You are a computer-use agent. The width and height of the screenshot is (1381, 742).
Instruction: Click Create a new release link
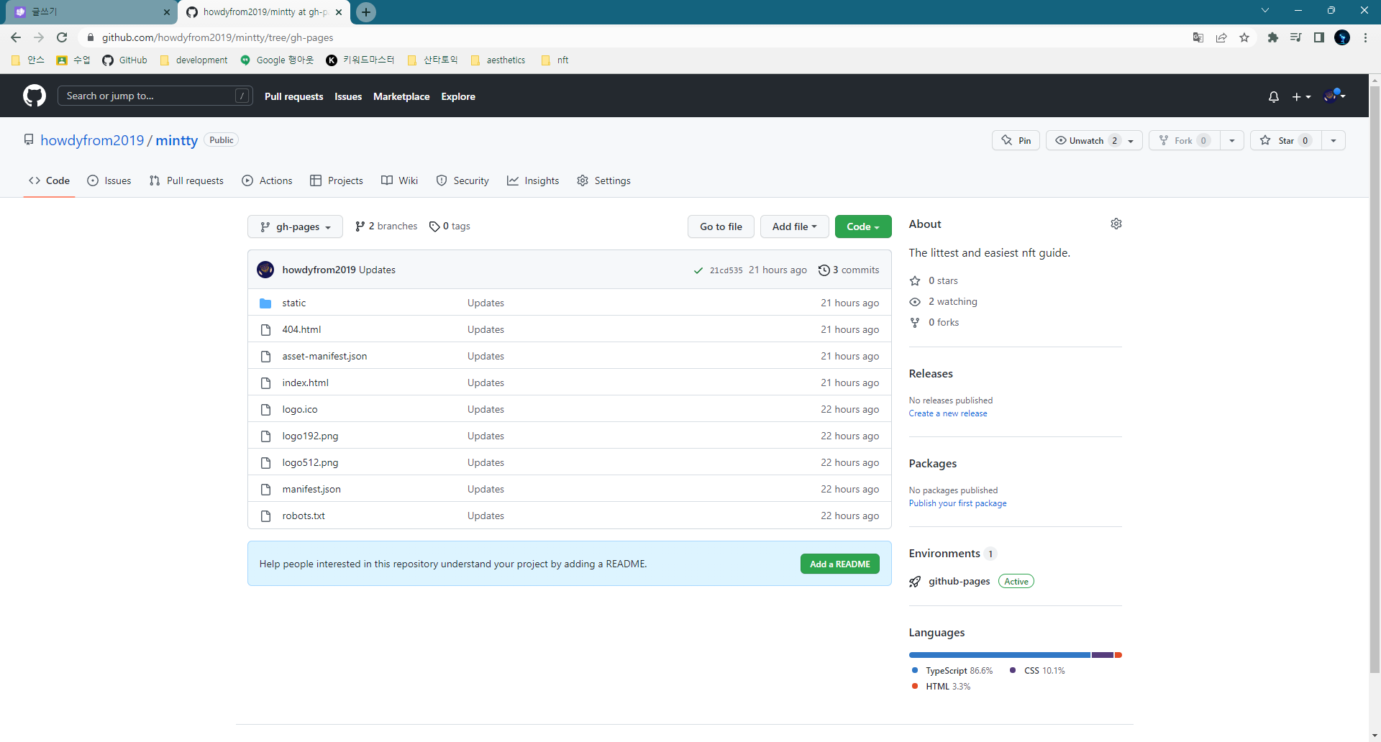[x=948, y=413]
